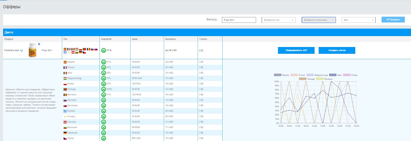
Task: Click the approve icon in the Германия row
Action: pyautogui.click(x=103, y=133)
